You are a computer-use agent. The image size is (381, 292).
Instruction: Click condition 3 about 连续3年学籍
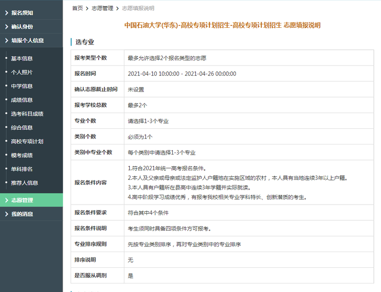(x=189, y=187)
